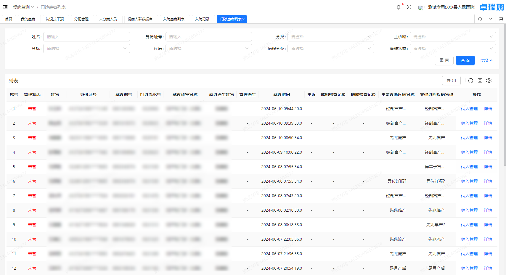The width and height of the screenshot is (506, 275).
Task: Close the 门诊患者列表 tab
Action: 243,19
